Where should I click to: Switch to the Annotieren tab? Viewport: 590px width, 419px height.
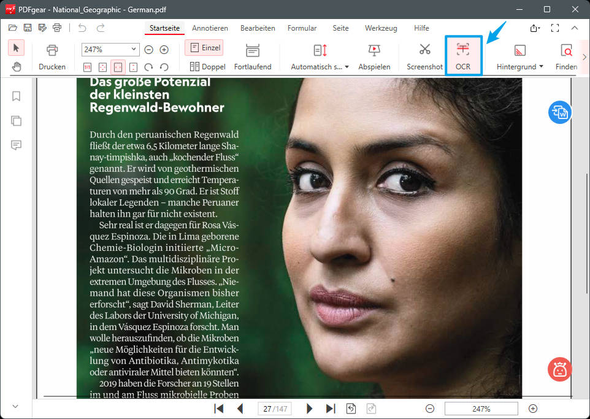(210, 28)
